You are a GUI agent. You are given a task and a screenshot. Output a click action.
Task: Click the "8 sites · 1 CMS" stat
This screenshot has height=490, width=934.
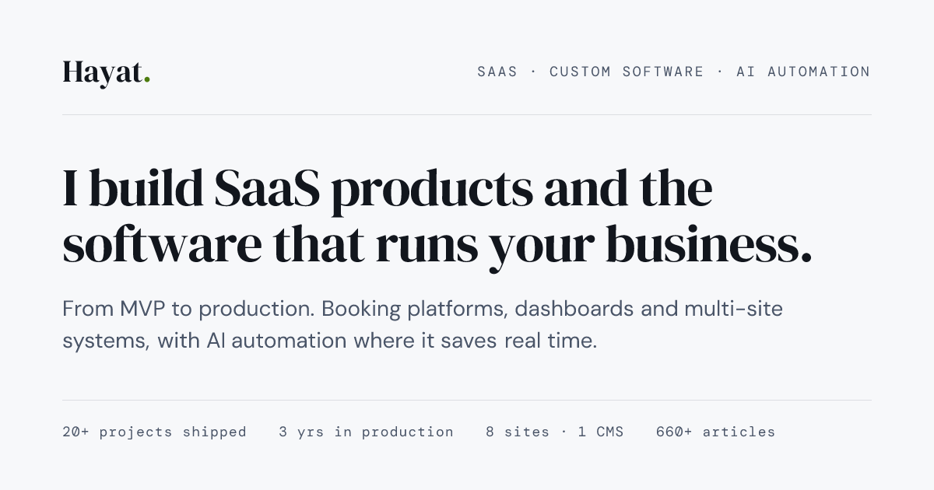click(x=554, y=432)
